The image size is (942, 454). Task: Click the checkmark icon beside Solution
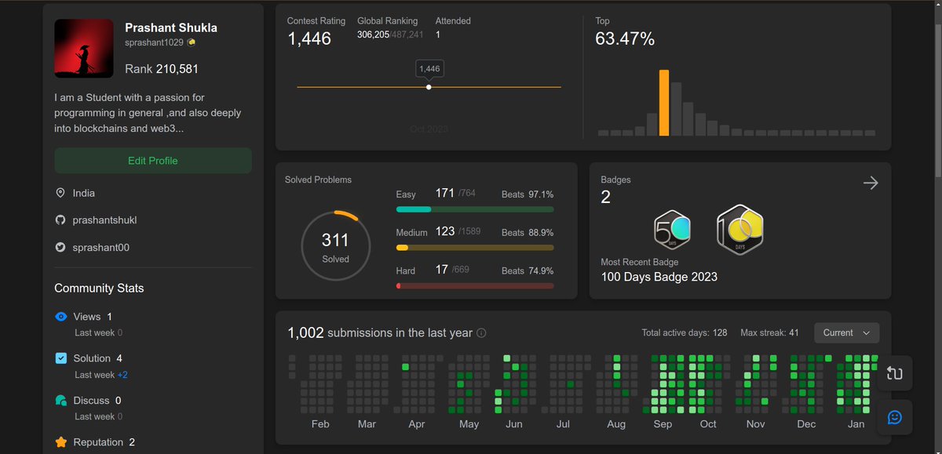coord(61,358)
